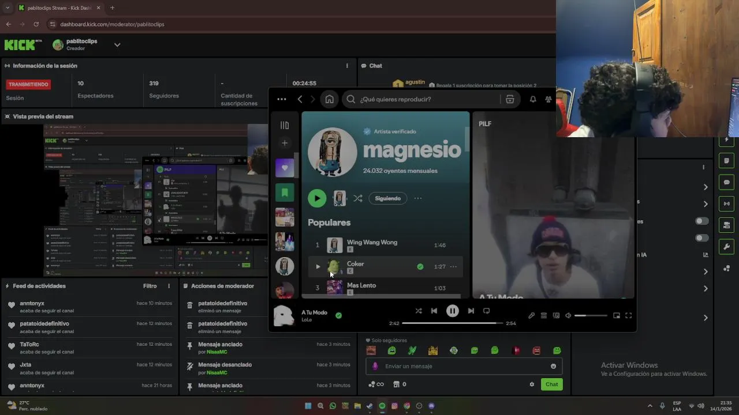Click the stream preview thumbnail
The width and height of the screenshot is (739, 415).
(x=156, y=200)
